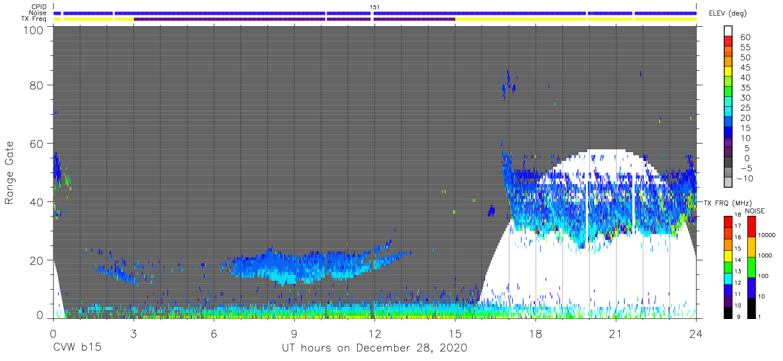Click the ELEV (deg) colorbar title
Screen dimensions: 783x361
tap(728, 13)
